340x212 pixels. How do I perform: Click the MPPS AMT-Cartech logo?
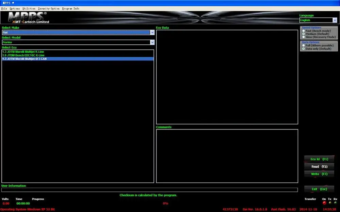point(29,18)
